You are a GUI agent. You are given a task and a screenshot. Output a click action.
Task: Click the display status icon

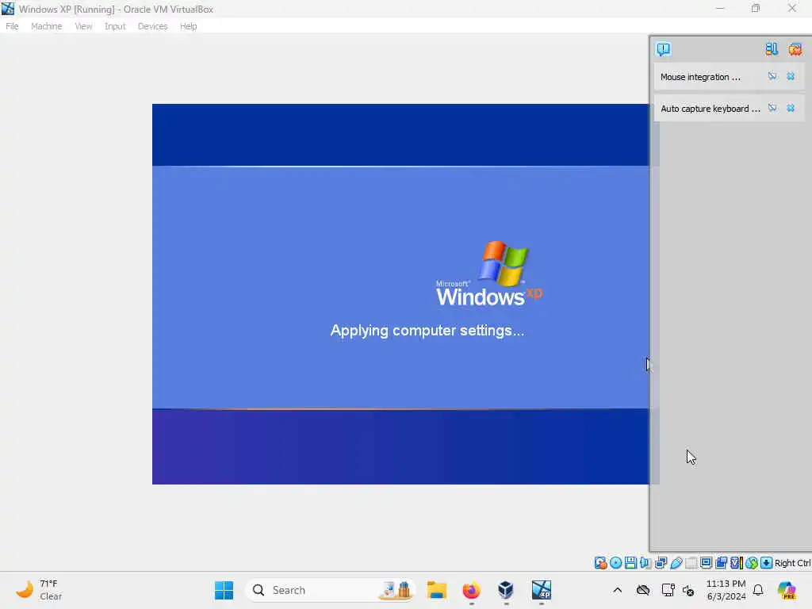pos(706,563)
